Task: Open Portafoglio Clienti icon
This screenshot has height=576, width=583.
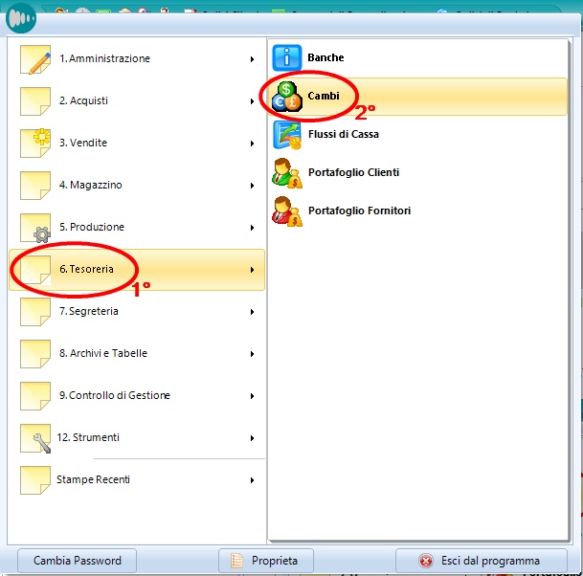Action: 287,173
